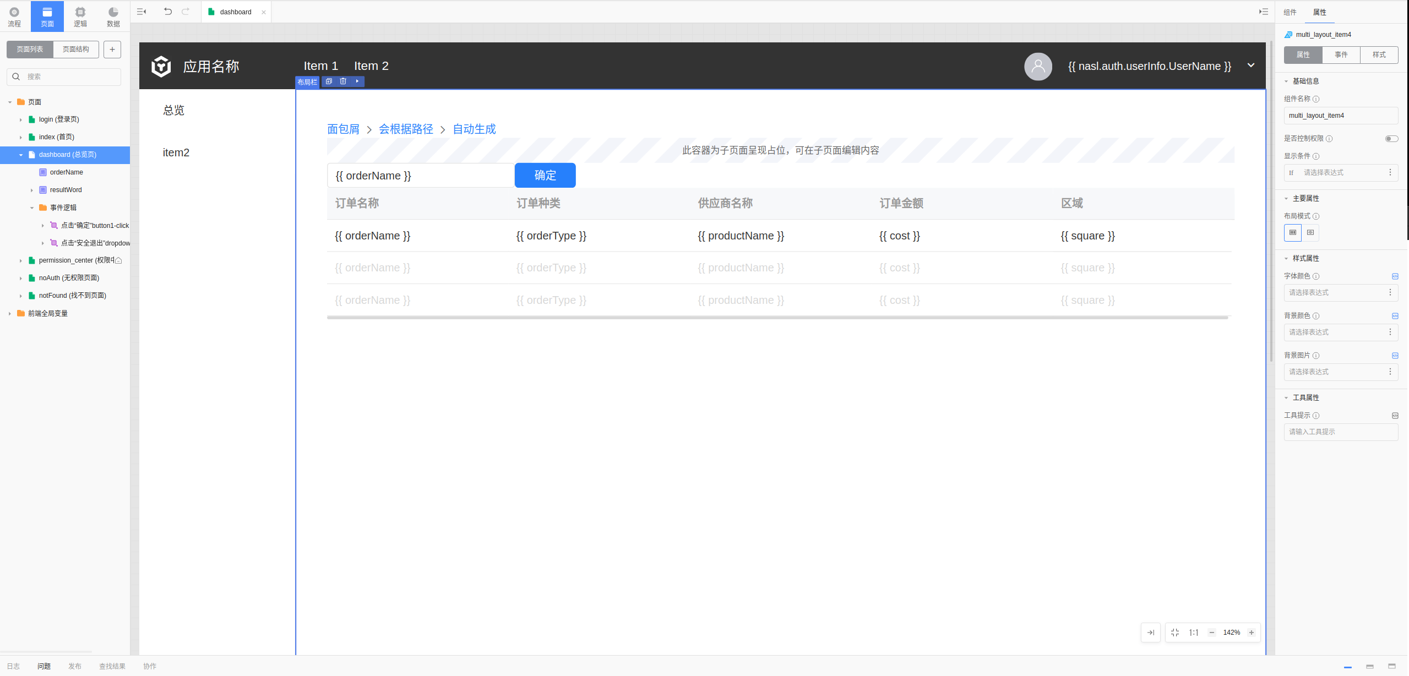Click fit-to-screen icon in zoom bar
This screenshot has height=676, width=1409.
(1175, 633)
